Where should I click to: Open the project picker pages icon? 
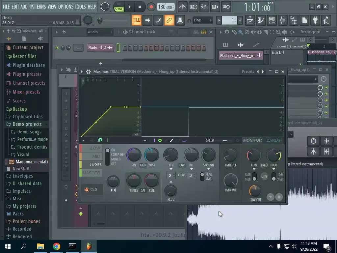(x=304, y=20)
